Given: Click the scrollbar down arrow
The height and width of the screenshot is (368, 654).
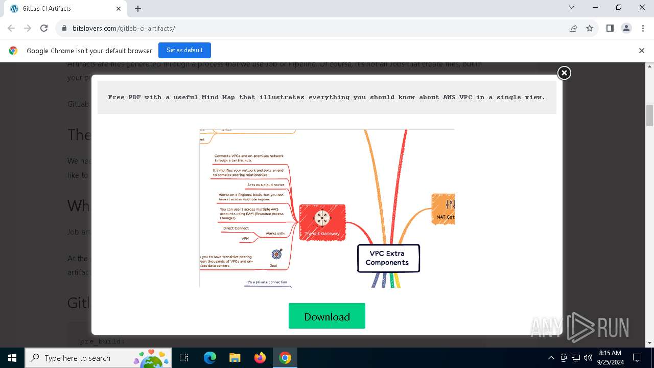Looking at the screenshot, I should 650,343.
